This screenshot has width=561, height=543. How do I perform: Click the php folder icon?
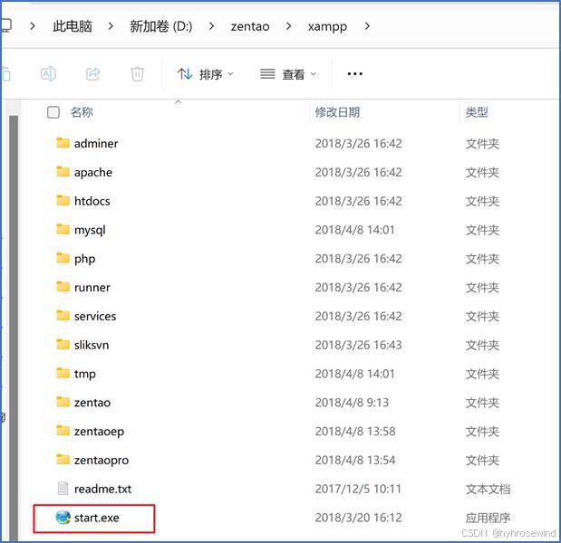[x=63, y=258]
